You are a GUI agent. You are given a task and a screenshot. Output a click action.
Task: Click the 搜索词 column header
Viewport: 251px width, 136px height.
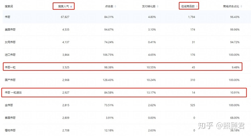pyautogui.click(x=9, y=6)
